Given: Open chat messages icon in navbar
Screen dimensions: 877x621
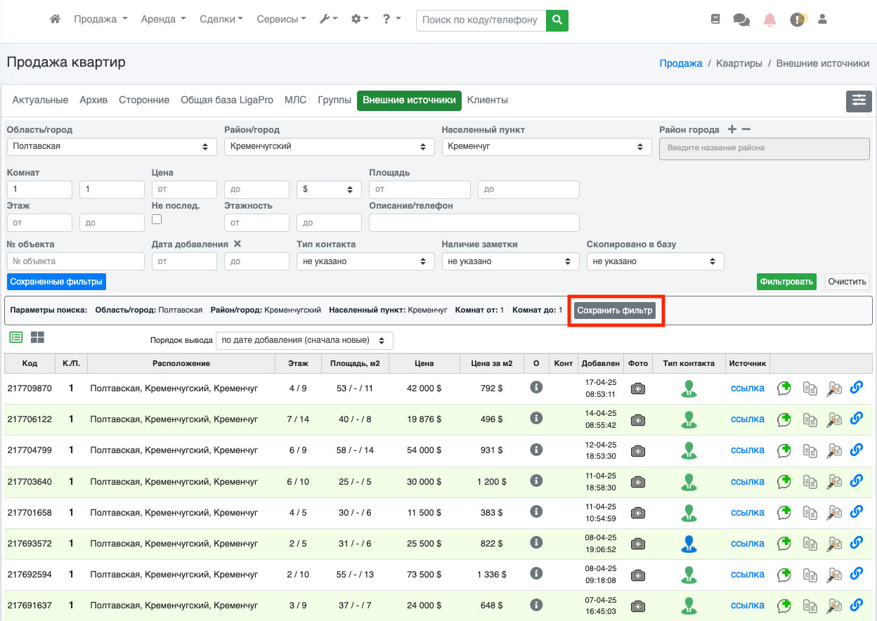Looking at the screenshot, I should click(x=741, y=20).
